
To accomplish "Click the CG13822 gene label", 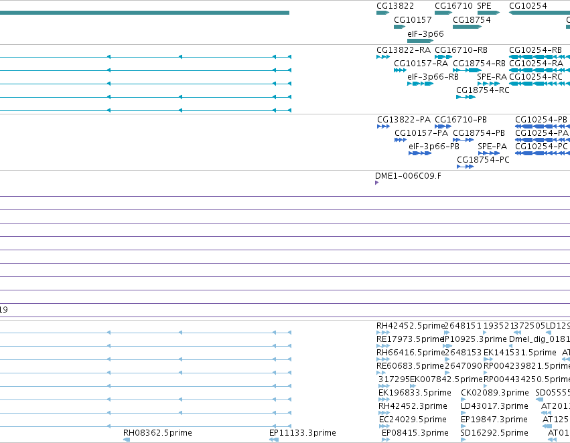I will pos(395,6).
